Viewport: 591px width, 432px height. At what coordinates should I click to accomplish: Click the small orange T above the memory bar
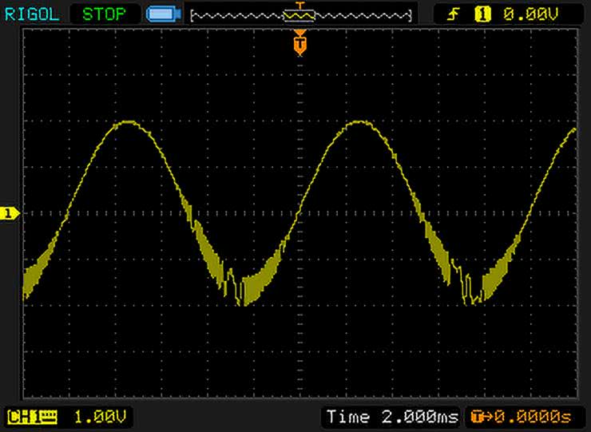tap(300, 5)
